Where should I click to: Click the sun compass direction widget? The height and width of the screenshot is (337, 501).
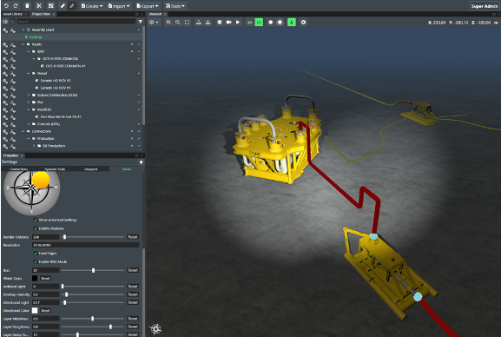click(x=31, y=192)
